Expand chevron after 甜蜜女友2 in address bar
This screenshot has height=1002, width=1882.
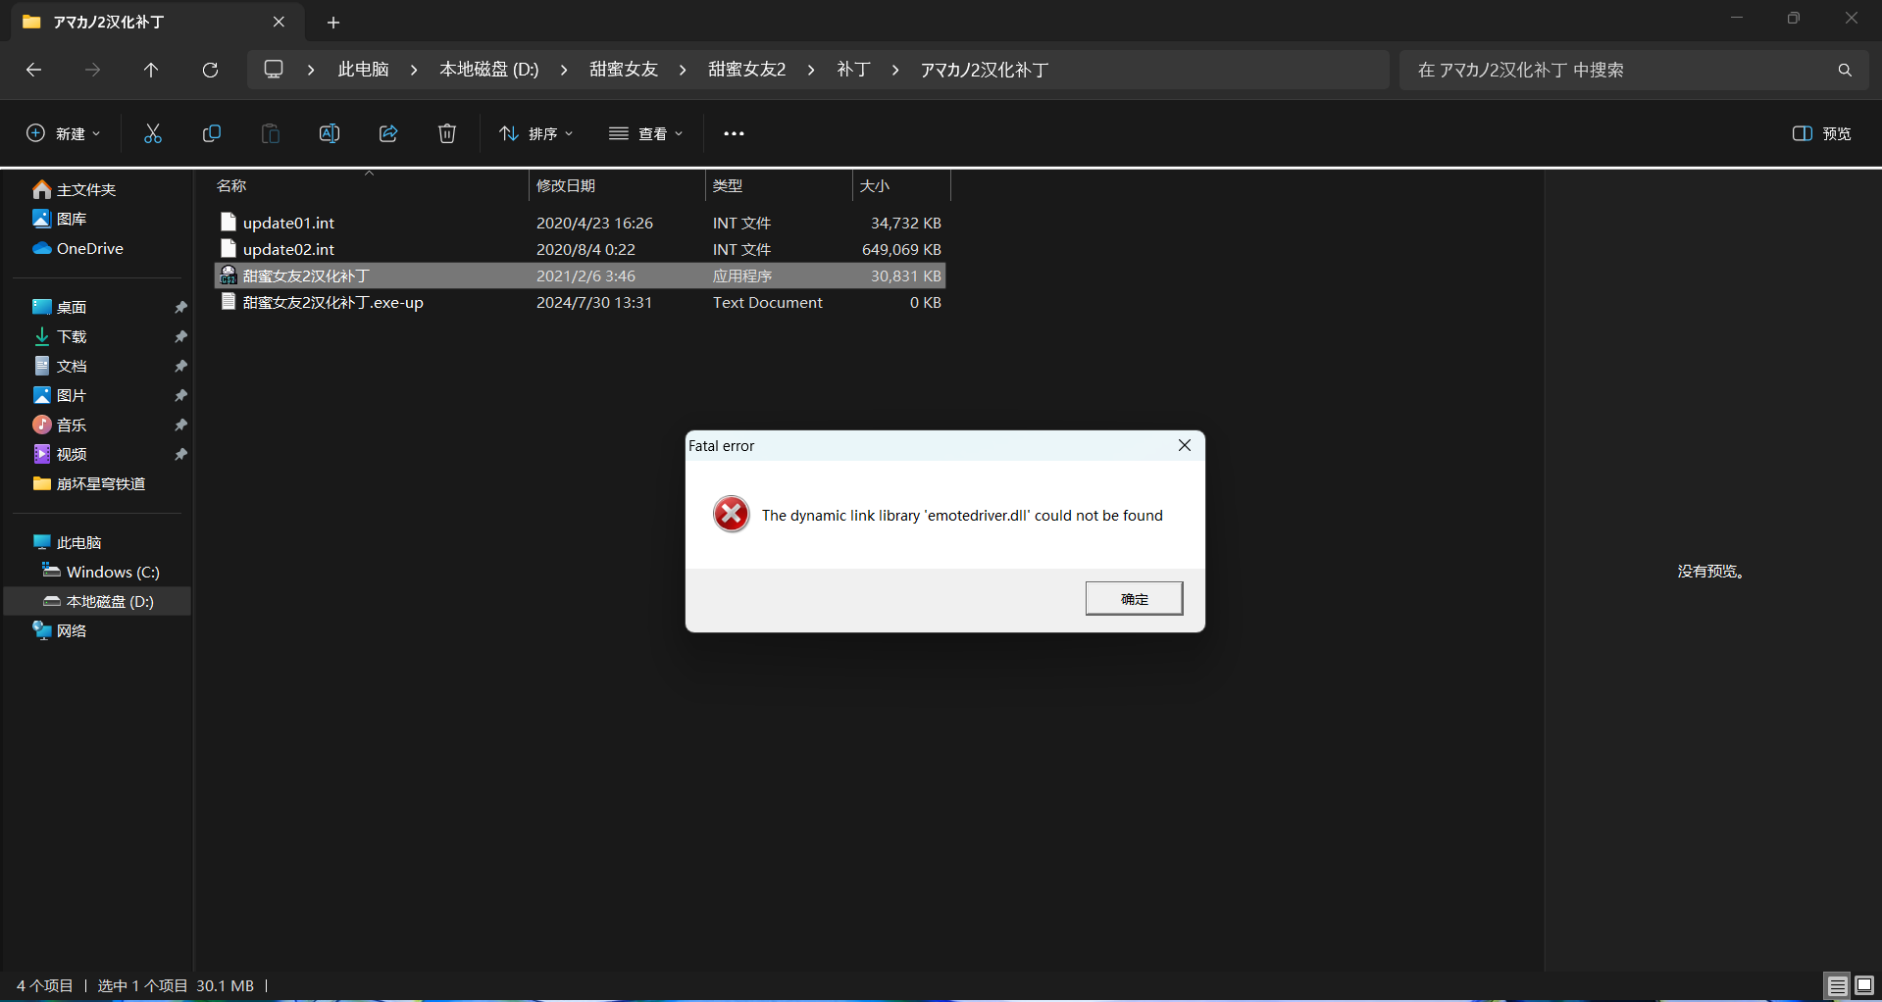[811, 70]
